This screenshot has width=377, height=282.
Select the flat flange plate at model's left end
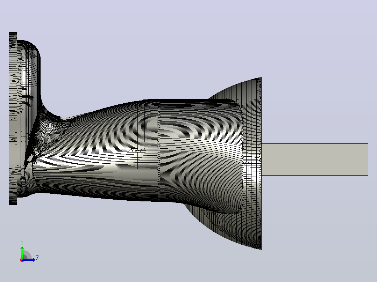[13, 119]
